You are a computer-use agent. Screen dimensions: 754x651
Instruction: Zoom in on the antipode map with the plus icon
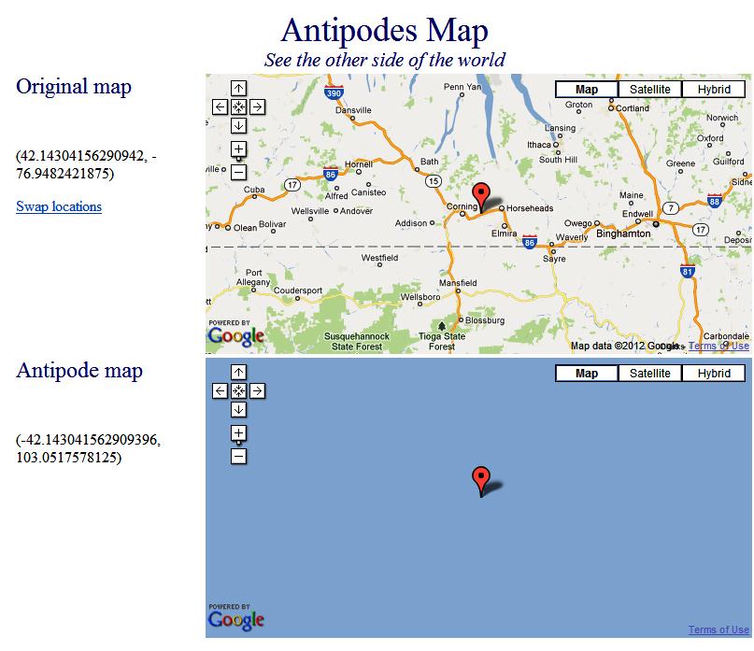(x=240, y=432)
